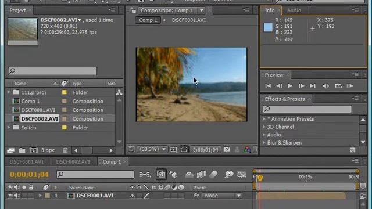The image size is (372, 209).
Task: Click Project panel search field
Action: click(52, 71)
